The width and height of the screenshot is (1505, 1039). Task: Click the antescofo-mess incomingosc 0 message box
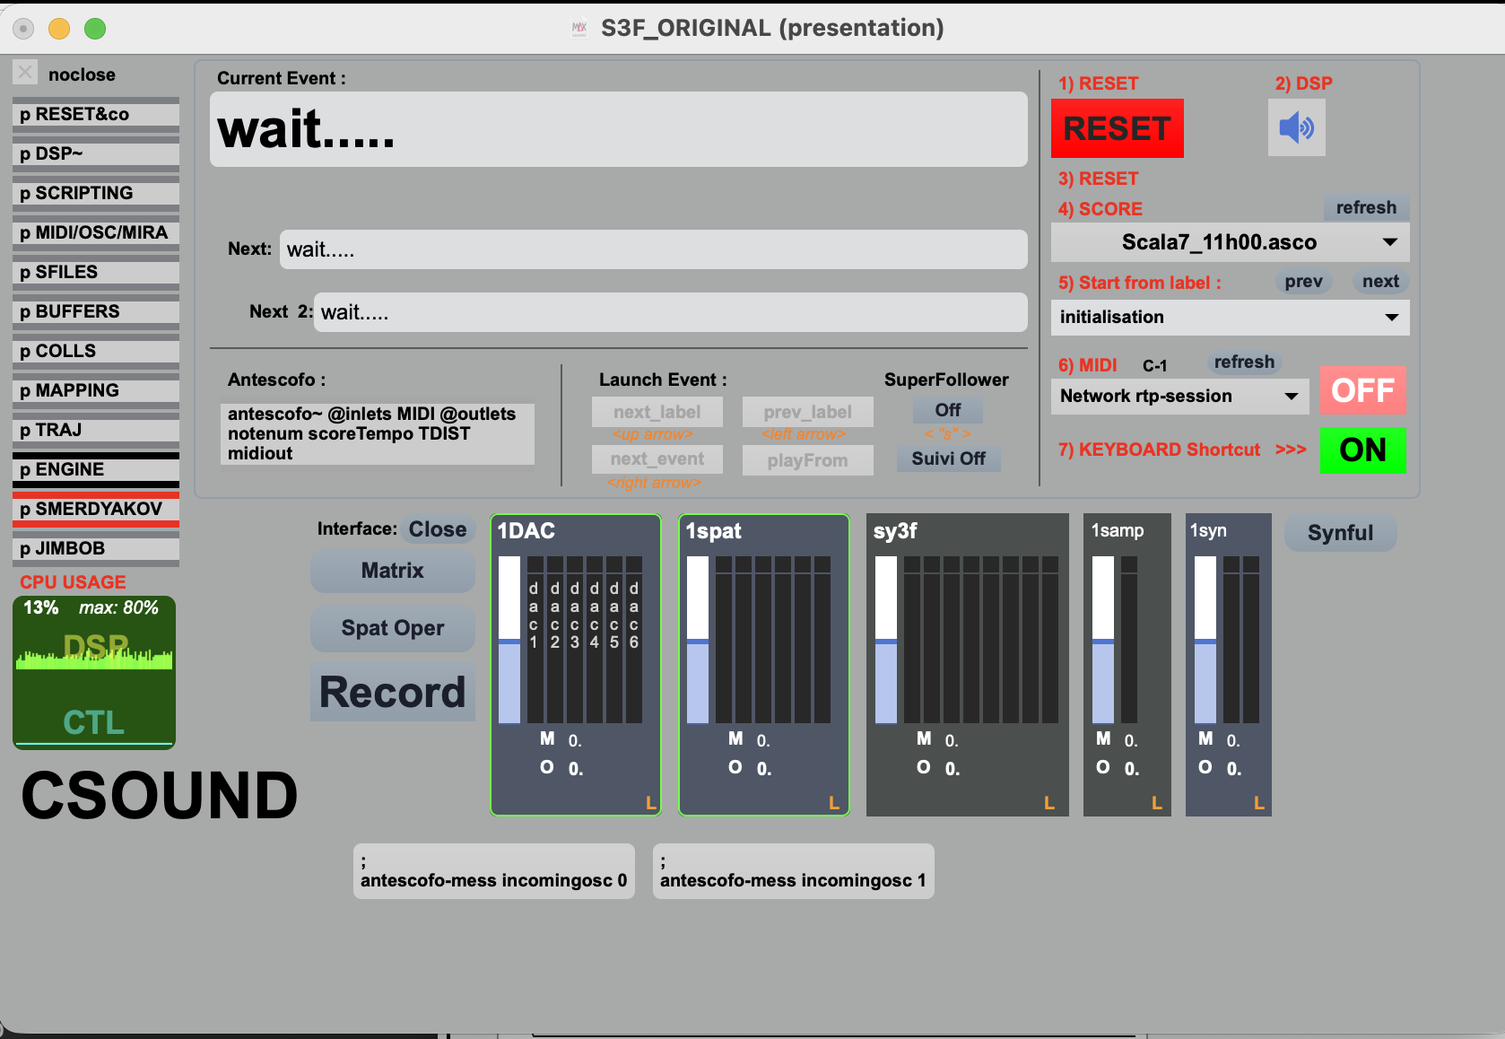(x=494, y=871)
